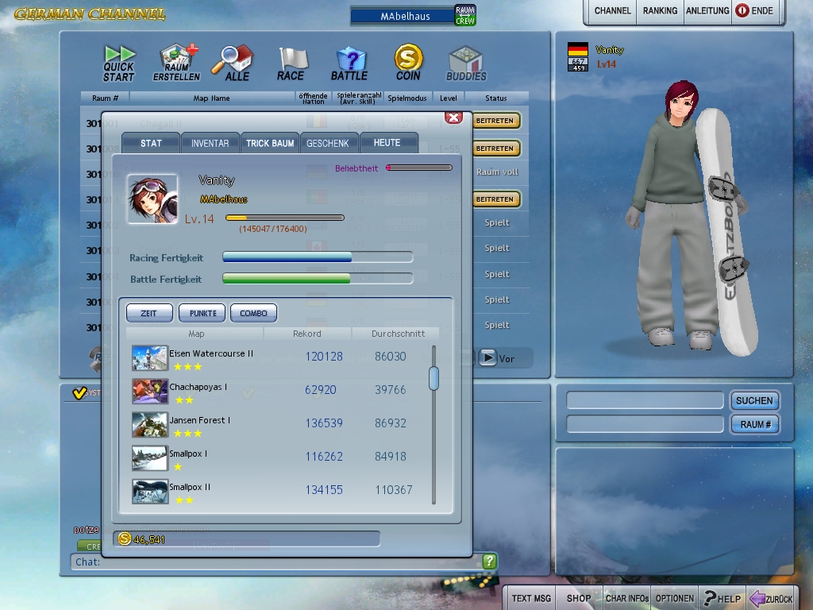Screen dimensions: 813x610
Task: Sort records by Punkte
Action: point(202,313)
